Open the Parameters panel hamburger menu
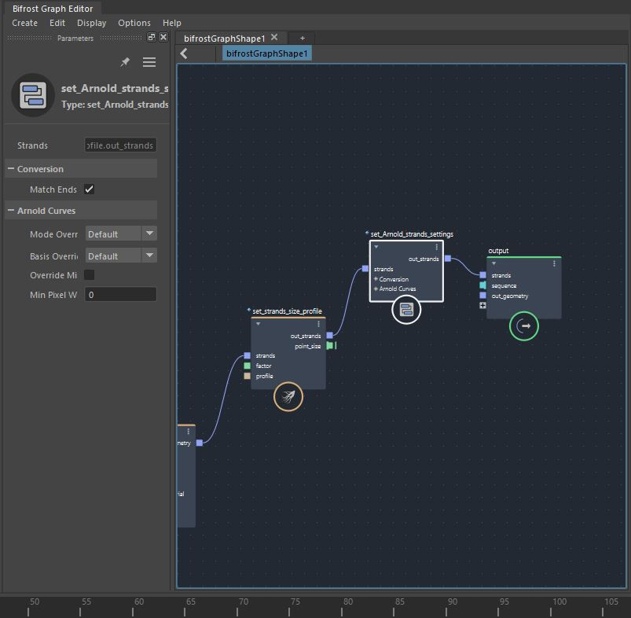The width and height of the screenshot is (631, 618). (x=149, y=62)
